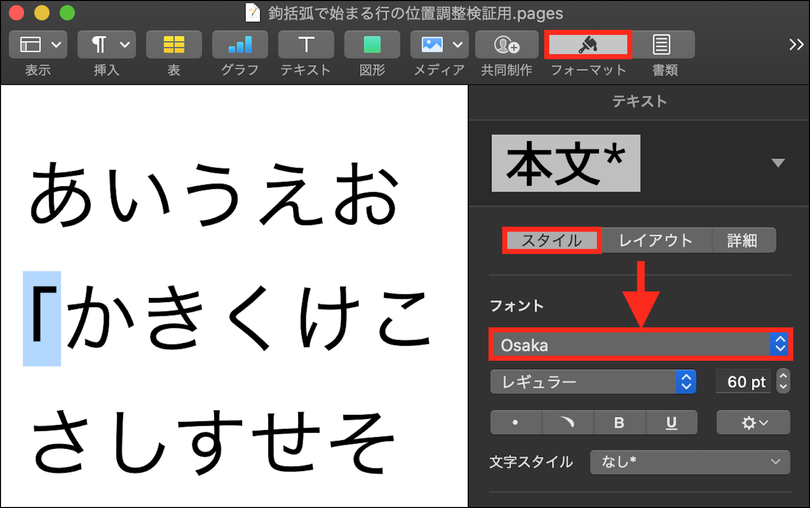Open the Osaka font family dropdown
The image size is (810, 508).
640,345
